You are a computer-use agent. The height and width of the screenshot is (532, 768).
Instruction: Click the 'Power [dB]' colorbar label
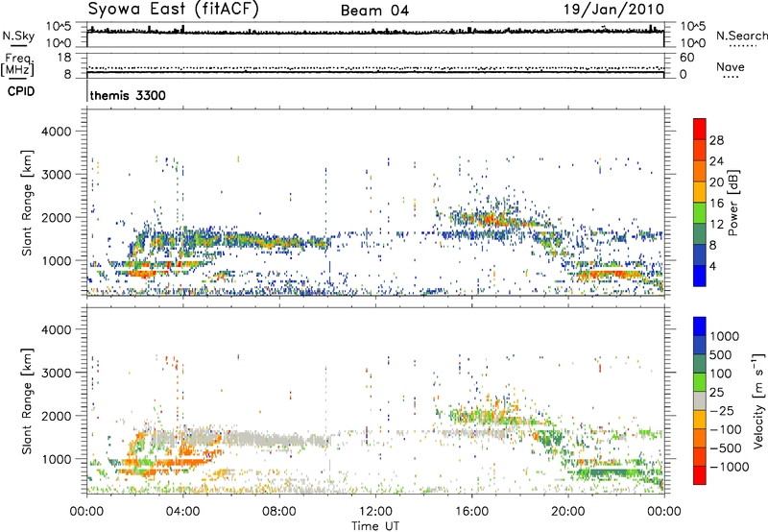(x=733, y=203)
